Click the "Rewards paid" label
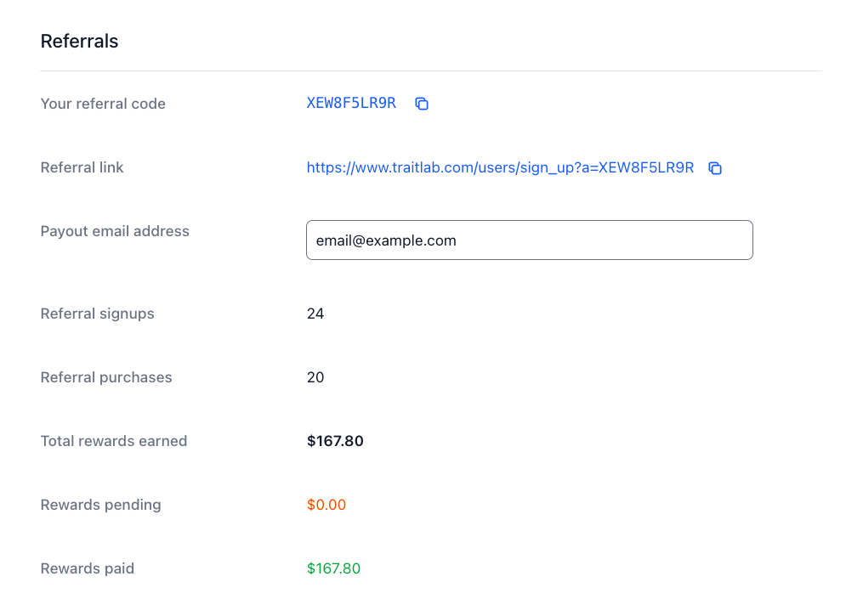 pos(87,568)
